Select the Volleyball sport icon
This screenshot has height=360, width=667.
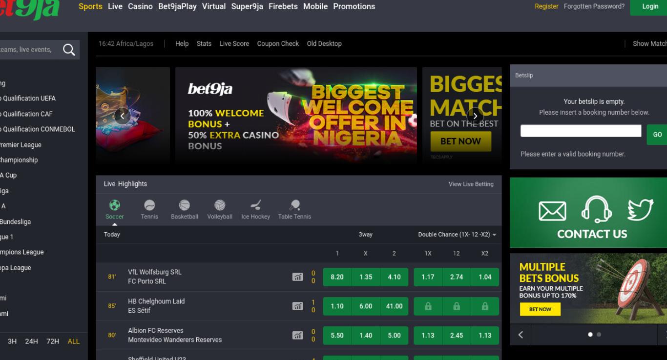pyautogui.click(x=220, y=205)
